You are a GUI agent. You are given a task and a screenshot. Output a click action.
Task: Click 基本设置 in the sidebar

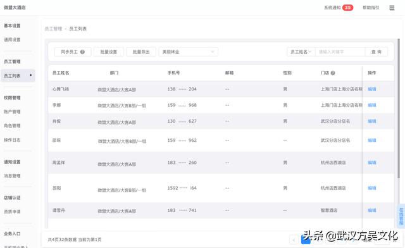12,25
